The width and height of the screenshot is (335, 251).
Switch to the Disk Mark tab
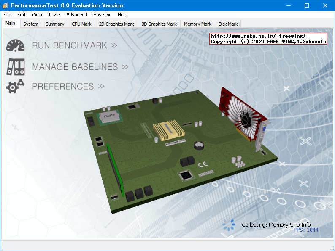(x=228, y=24)
